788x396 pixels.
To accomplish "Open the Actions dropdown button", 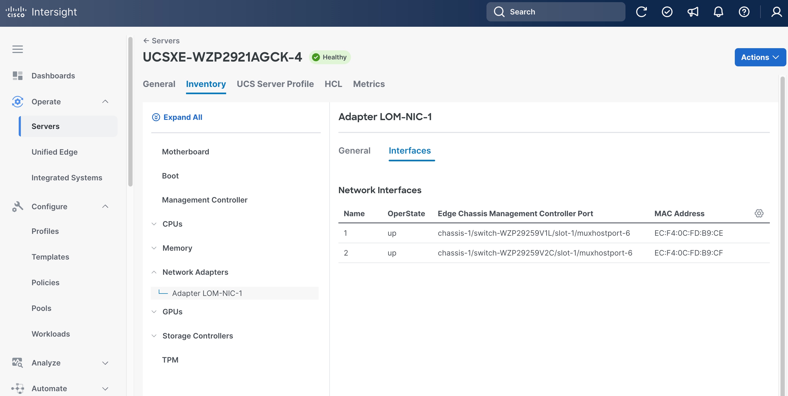I will pos(760,57).
